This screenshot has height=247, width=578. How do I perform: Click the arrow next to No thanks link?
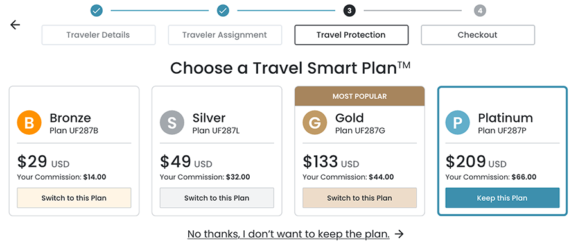pyautogui.click(x=399, y=234)
